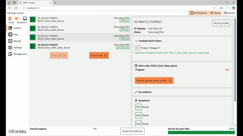Select equipment box 1 of 02-NUC12-TOPAZ2
243x136 pixels.
[121, 30]
